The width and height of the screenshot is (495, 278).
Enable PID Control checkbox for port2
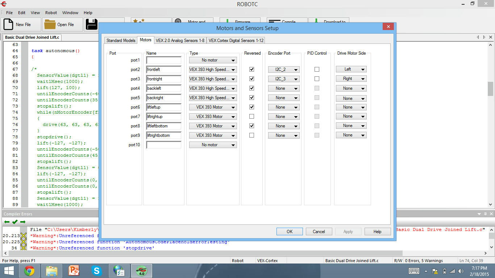[317, 69]
